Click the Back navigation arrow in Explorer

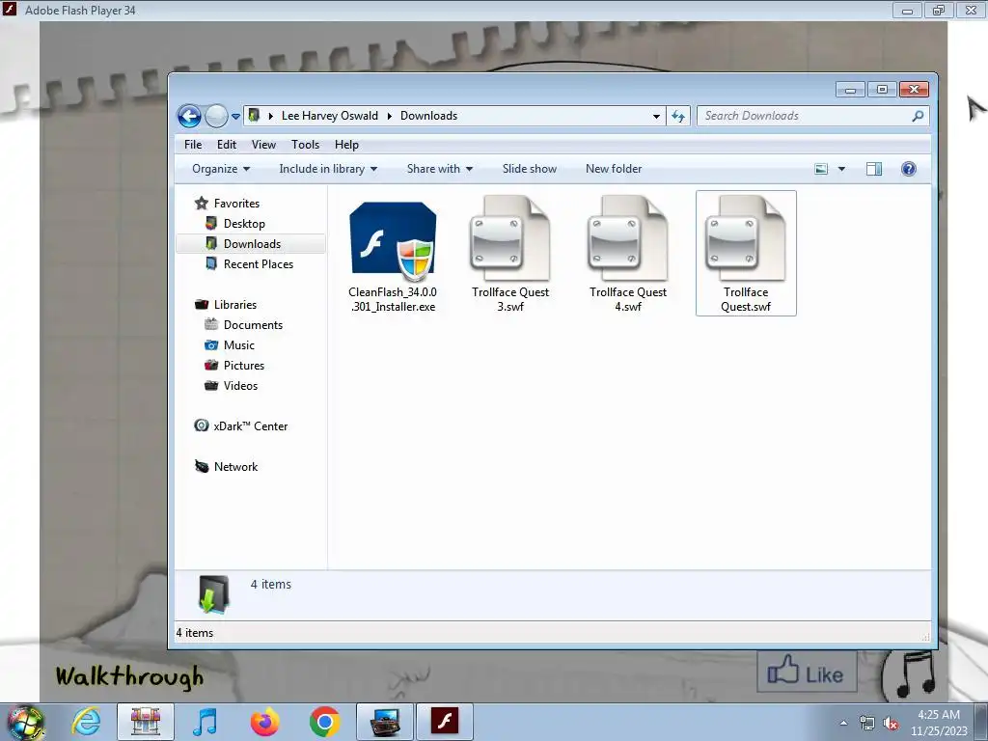190,116
